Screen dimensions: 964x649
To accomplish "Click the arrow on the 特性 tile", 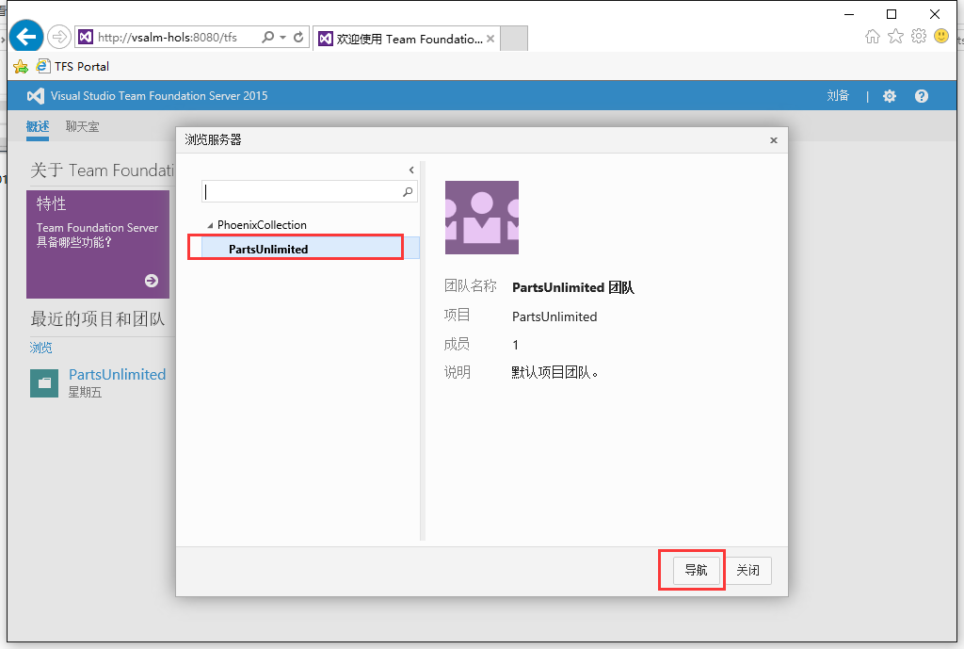I will (x=152, y=281).
